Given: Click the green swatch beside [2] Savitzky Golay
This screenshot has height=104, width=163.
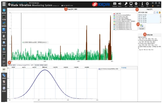Looking at the screenshot, I should click(x=114, y=17).
